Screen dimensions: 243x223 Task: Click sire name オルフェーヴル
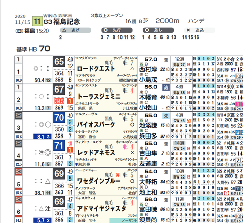click(86, 114)
